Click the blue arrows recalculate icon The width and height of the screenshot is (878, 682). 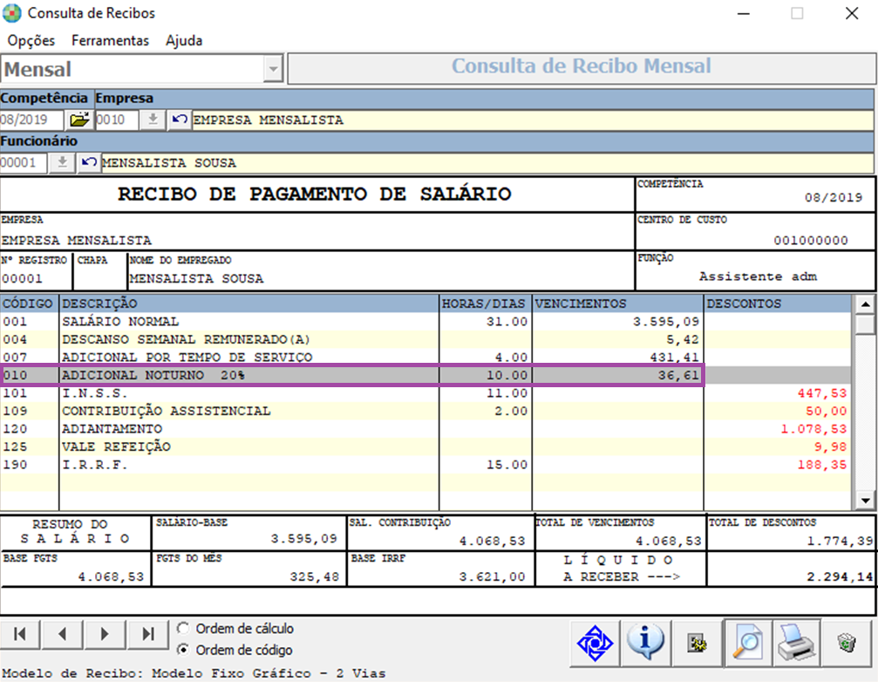click(x=595, y=644)
